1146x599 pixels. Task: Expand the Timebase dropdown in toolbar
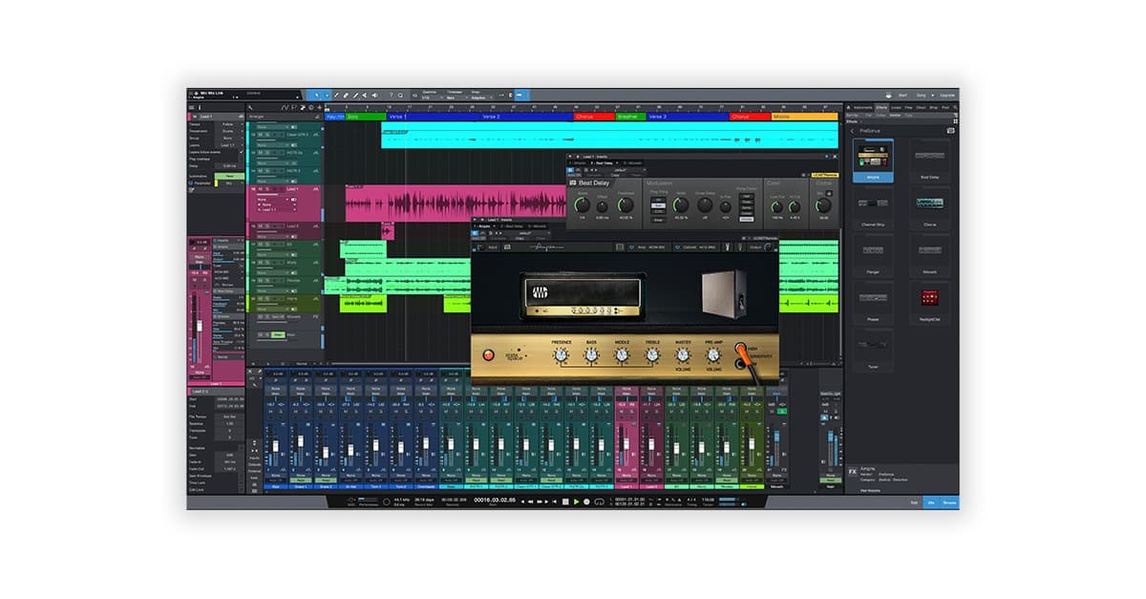456,96
